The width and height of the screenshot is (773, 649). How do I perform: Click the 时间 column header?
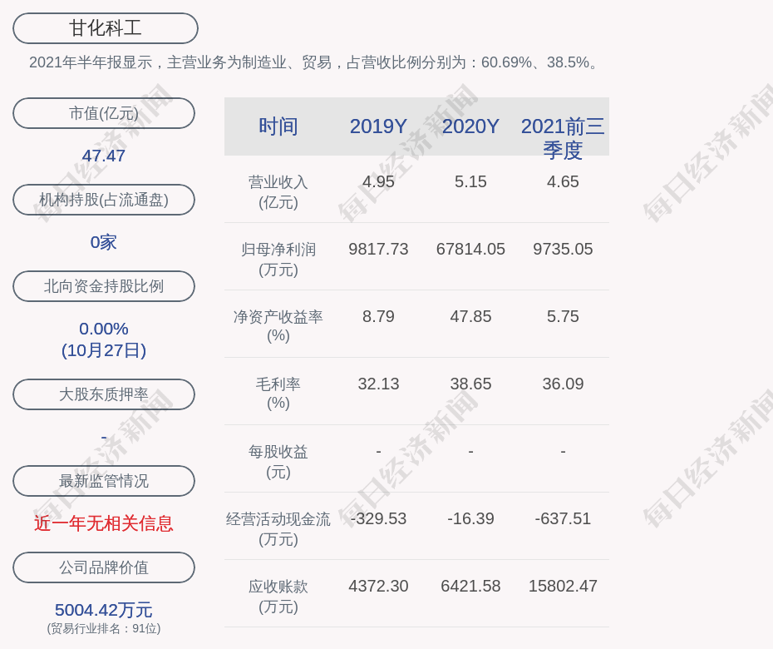(278, 126)
